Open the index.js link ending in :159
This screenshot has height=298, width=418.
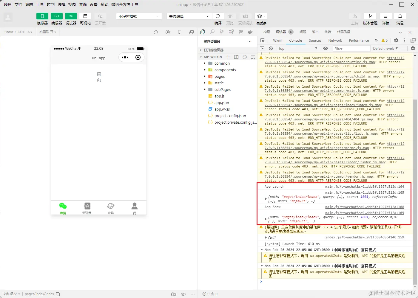pos(365,237)
